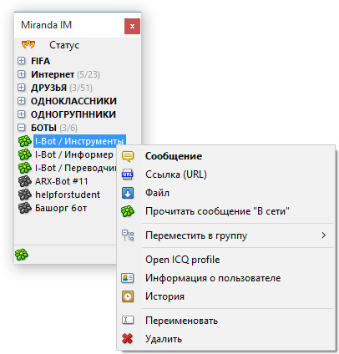Viewport: 339px width, 354px height.
Task: Select contact I-Bot / Информер
Action: 74,154
